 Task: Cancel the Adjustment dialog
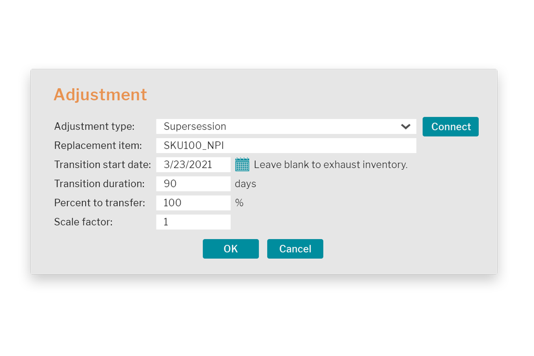295,249
